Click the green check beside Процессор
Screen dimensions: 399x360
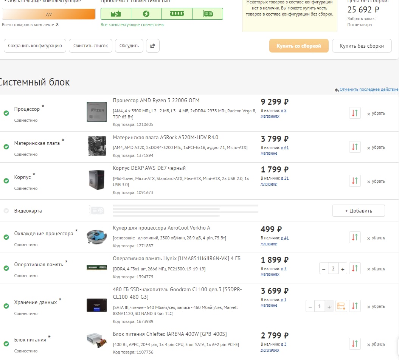point(6,113)
